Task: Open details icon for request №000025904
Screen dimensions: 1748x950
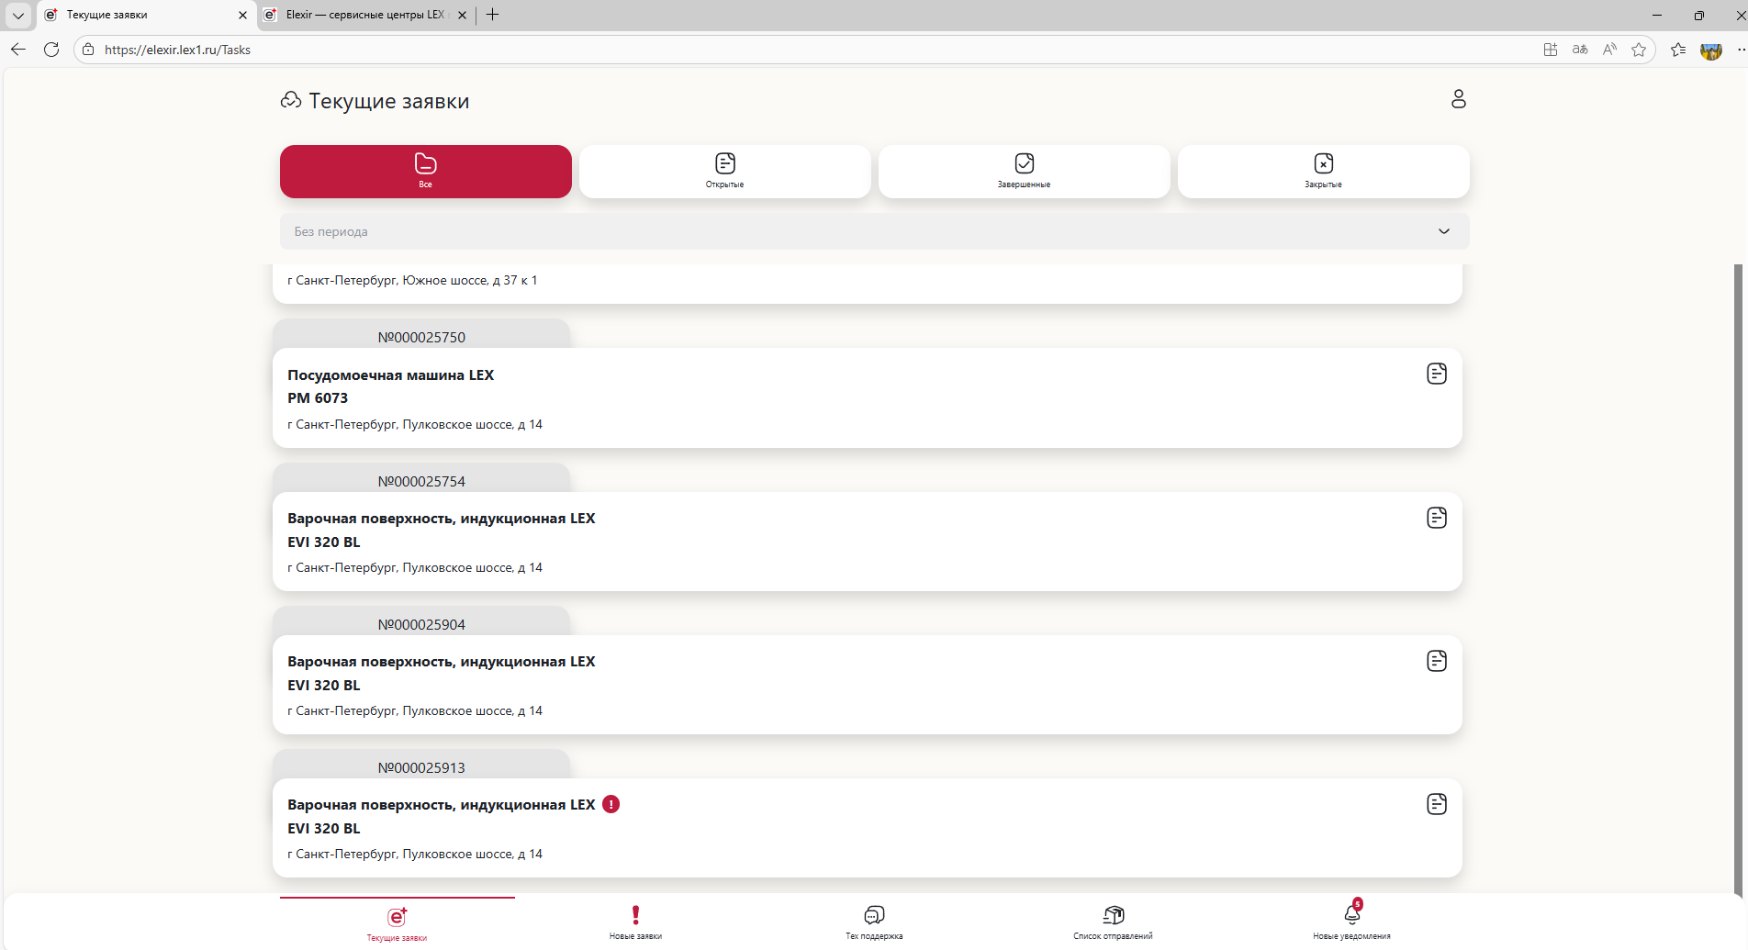Action: coord(1436,661)
